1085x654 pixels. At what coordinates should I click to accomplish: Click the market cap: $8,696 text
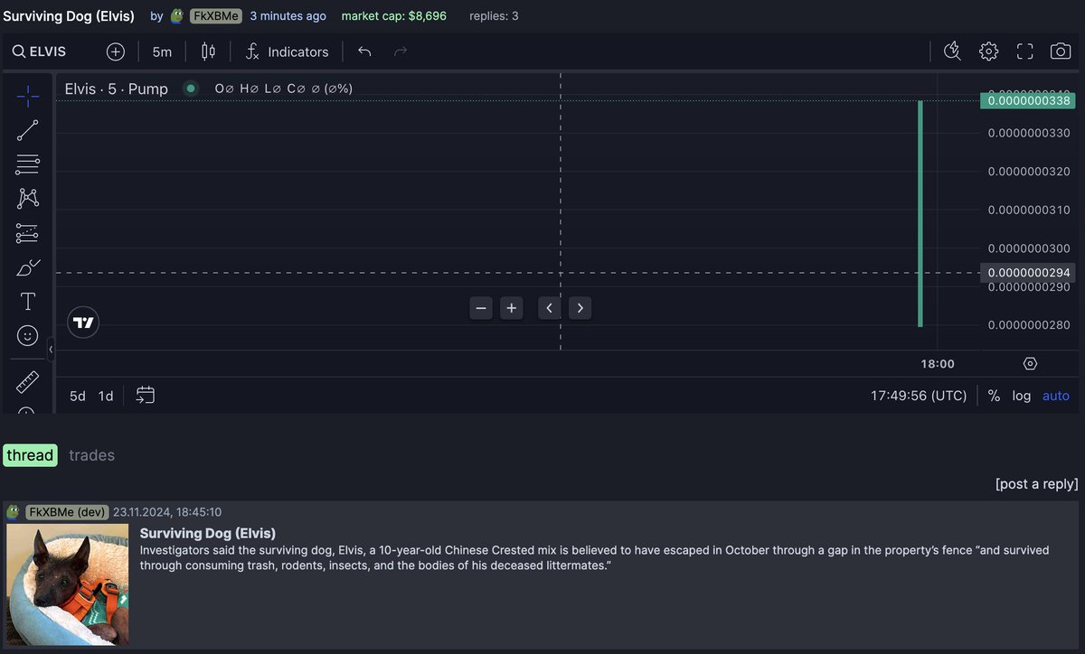pos(393,16)
